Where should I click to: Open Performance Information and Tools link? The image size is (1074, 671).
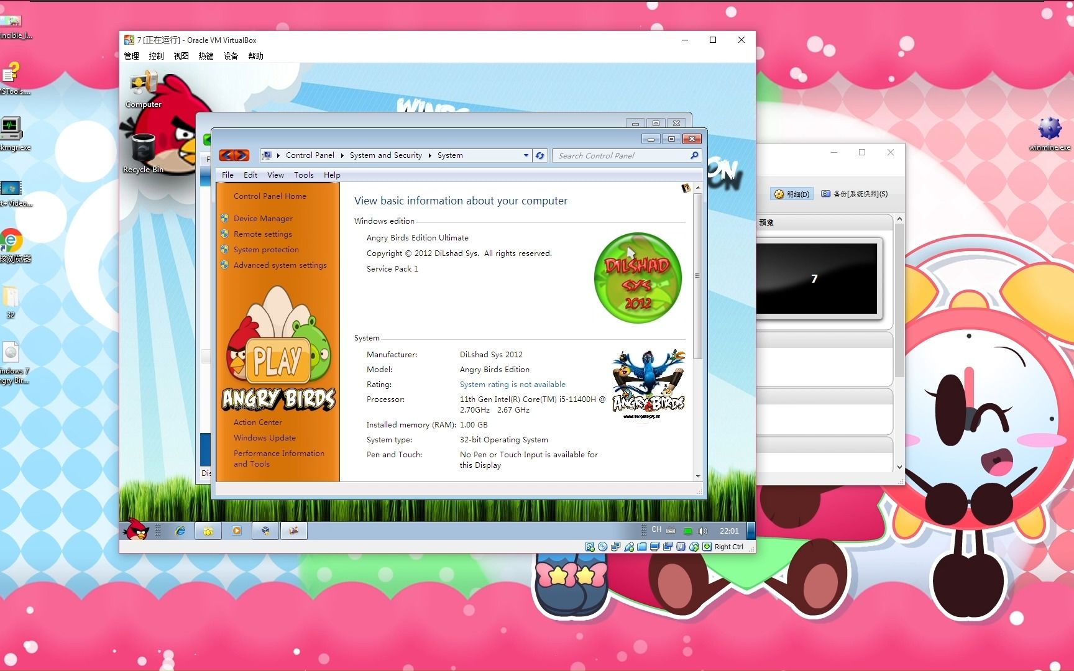[279, 459]
